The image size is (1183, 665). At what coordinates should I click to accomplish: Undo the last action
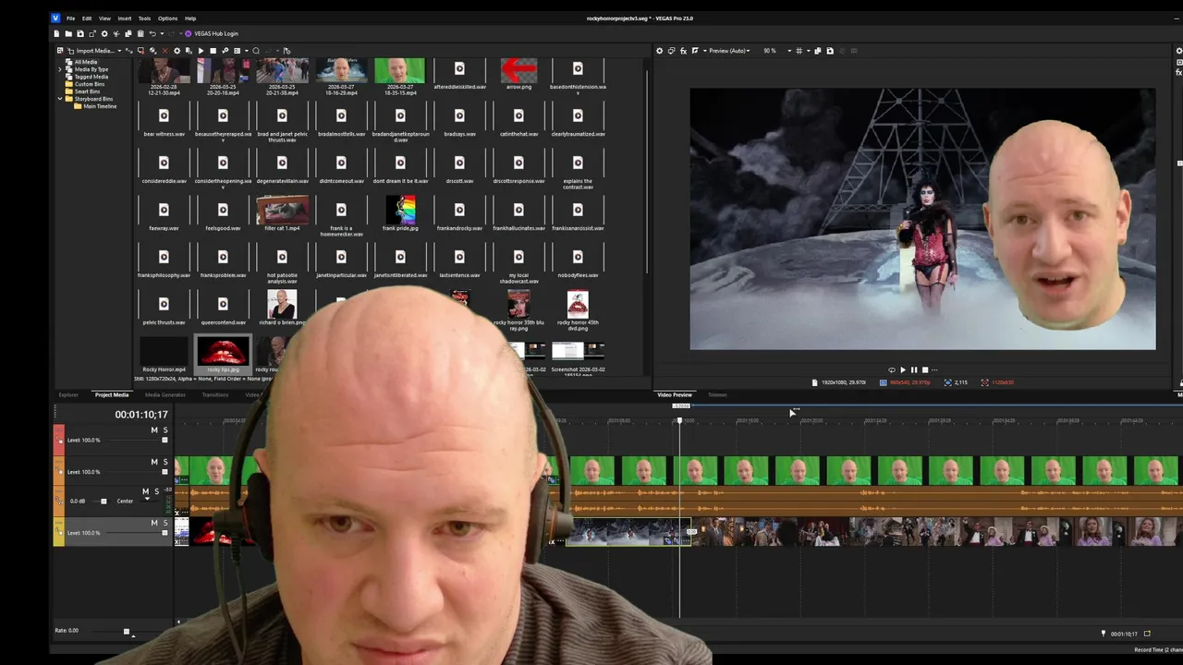pyautogui.click(x=152, y=33)
